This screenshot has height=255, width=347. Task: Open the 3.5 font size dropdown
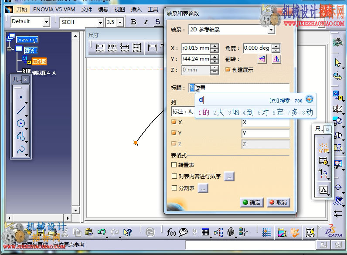click(120, 23)
